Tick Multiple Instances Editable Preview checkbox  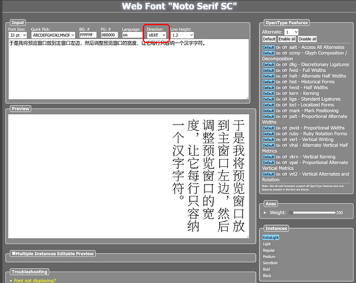click(14, 254)
